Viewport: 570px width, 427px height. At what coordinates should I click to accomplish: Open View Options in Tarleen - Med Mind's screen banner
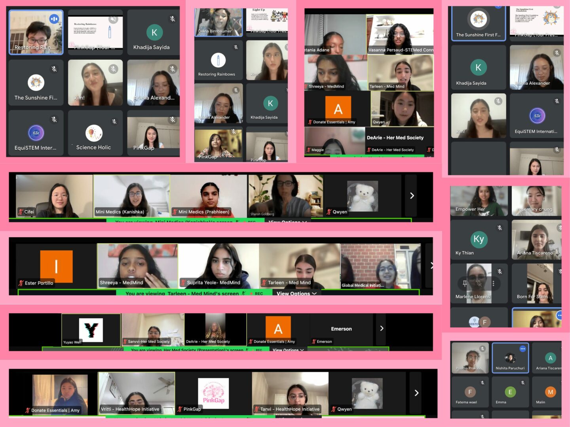tap(296, 293)
